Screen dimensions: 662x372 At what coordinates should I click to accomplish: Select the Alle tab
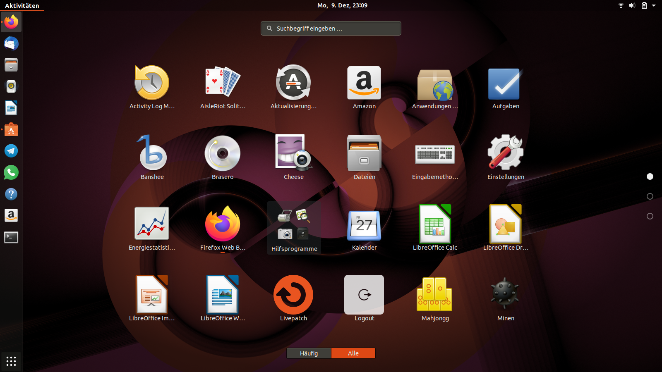click(x=353, y=353)
